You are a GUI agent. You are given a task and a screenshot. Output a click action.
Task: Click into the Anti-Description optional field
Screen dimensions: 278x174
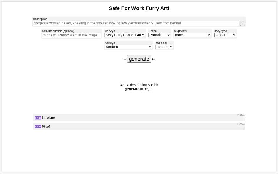pyautogui.click(x=71, y=35)
